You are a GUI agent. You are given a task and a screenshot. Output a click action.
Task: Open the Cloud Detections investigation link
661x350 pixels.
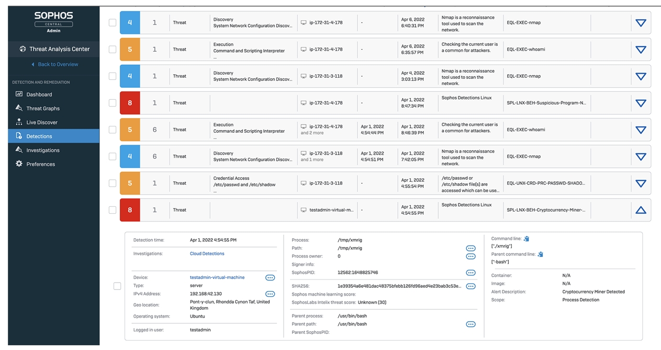pyautogui.click(x=207, y=254)
